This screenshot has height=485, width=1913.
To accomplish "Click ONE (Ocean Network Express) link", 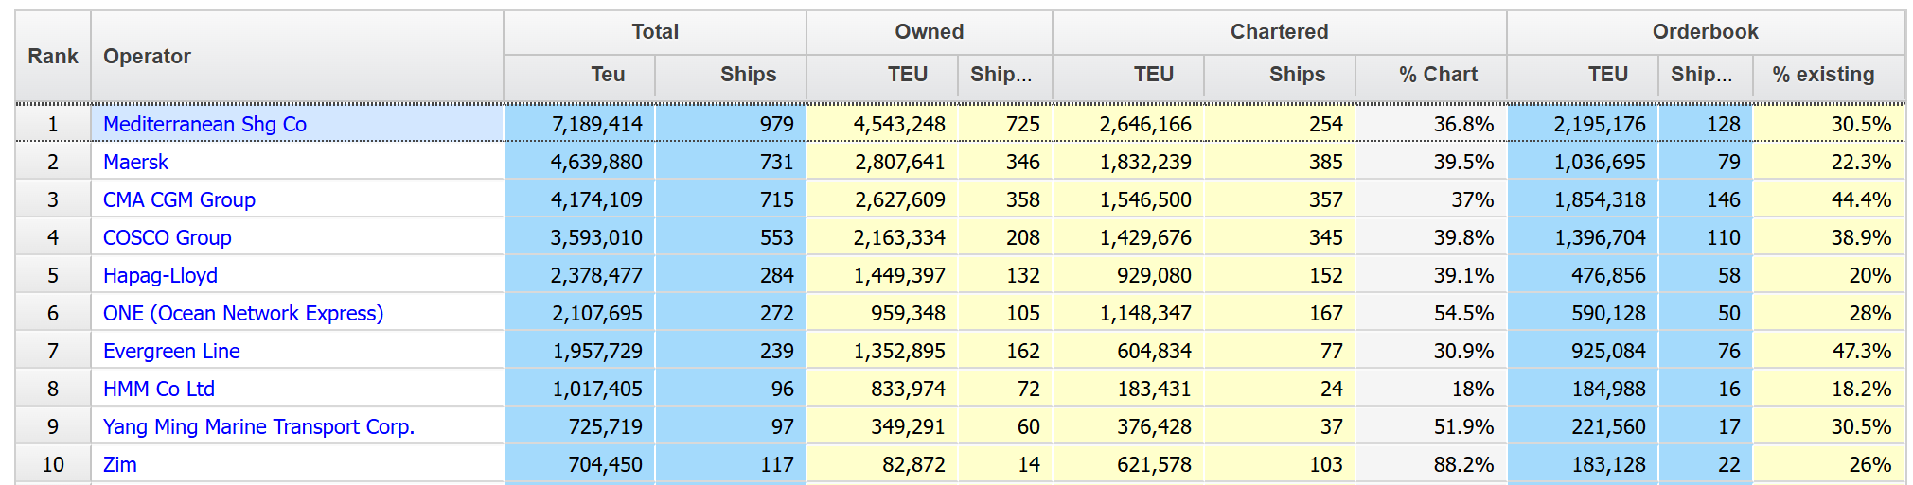I will 243,314.
